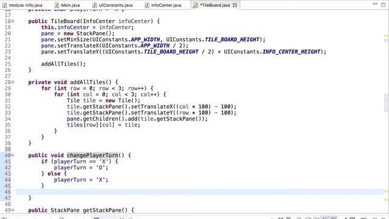Image resolution: width=389 pixels, height=219 pixels.
Task: Click 'tiles[row][col] = tile;' on line 35
Action: pyautogui.click(x=103, y=125)
